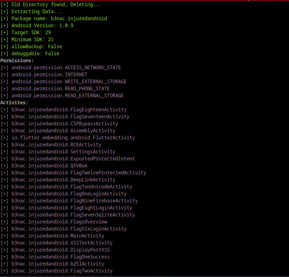Click the b3nac.injuredandroid.QXV0aA entry
Image resolution: width=289 pixels, height=277 pixels.
44,166
